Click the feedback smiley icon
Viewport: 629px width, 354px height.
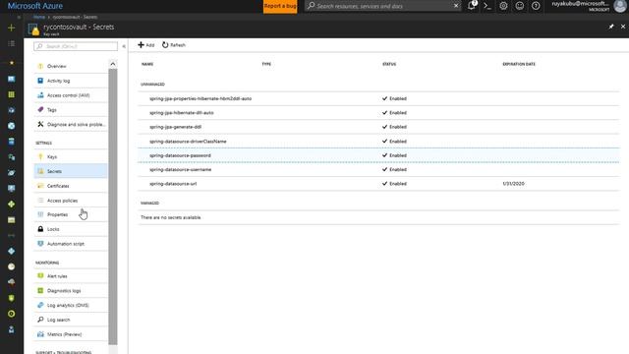(x=520, y=6)
